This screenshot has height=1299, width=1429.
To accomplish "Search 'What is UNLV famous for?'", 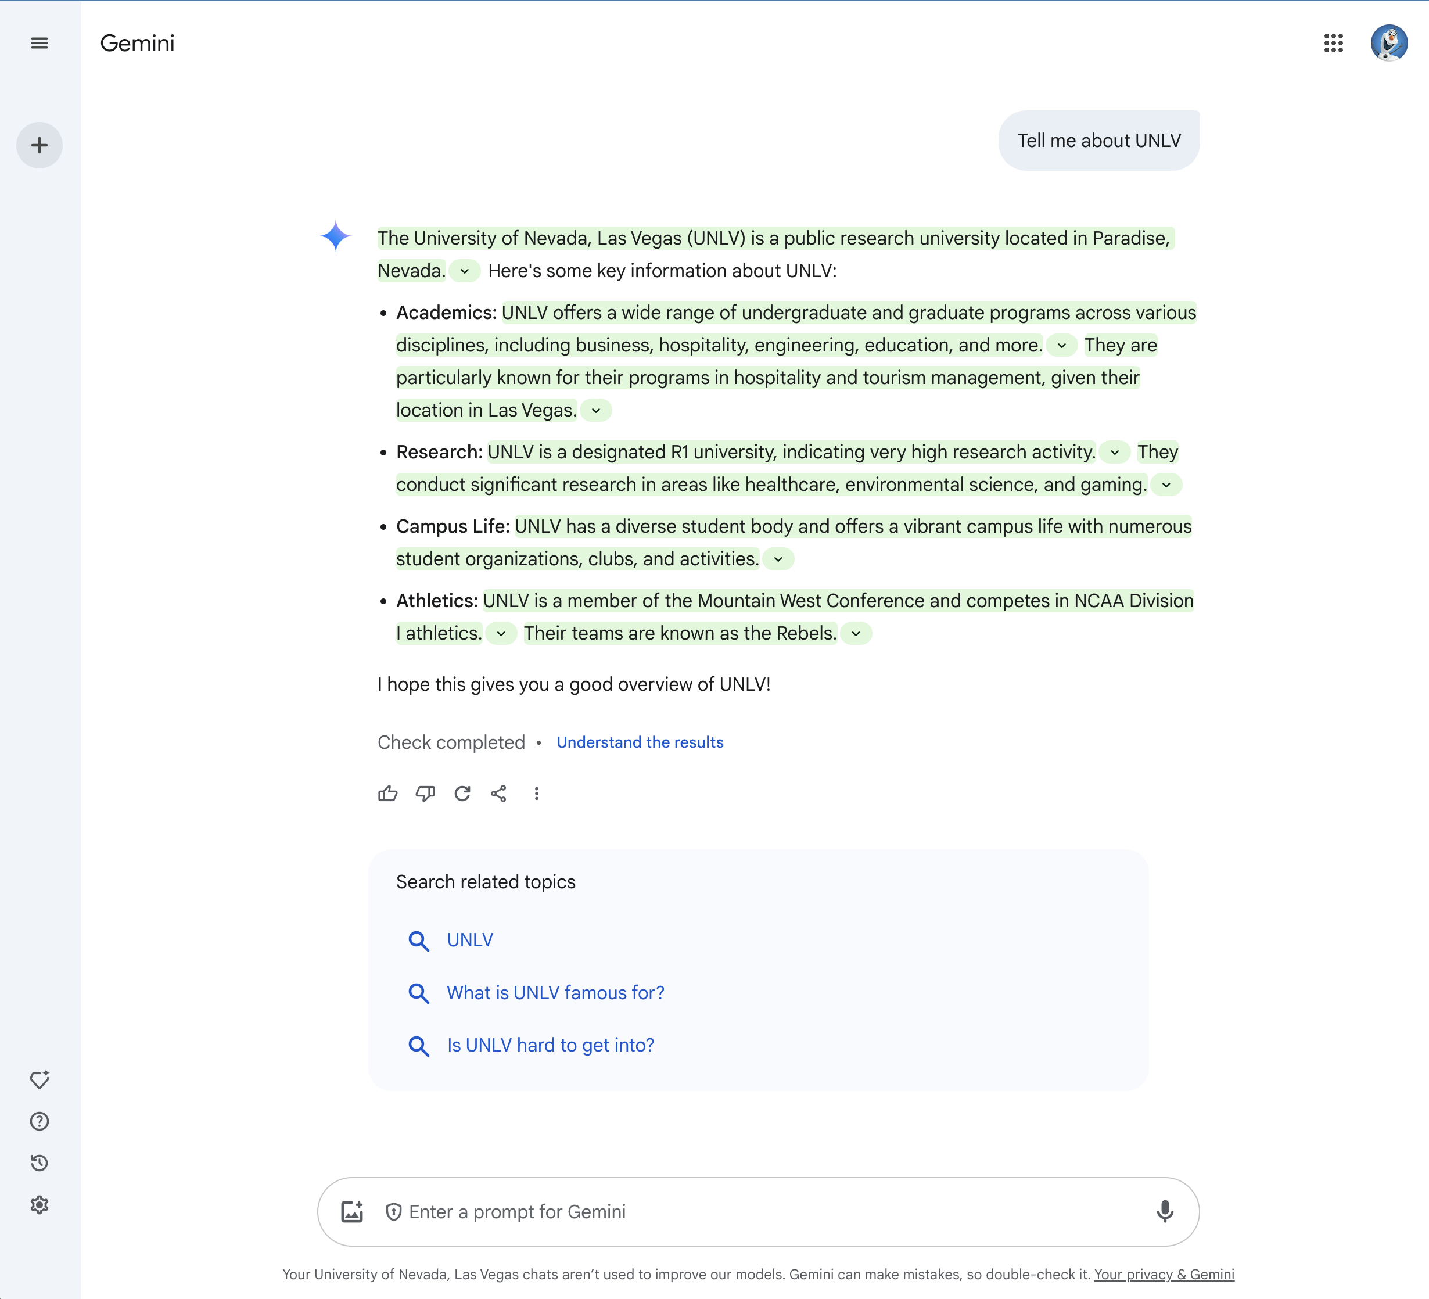I will coord(556,993).
